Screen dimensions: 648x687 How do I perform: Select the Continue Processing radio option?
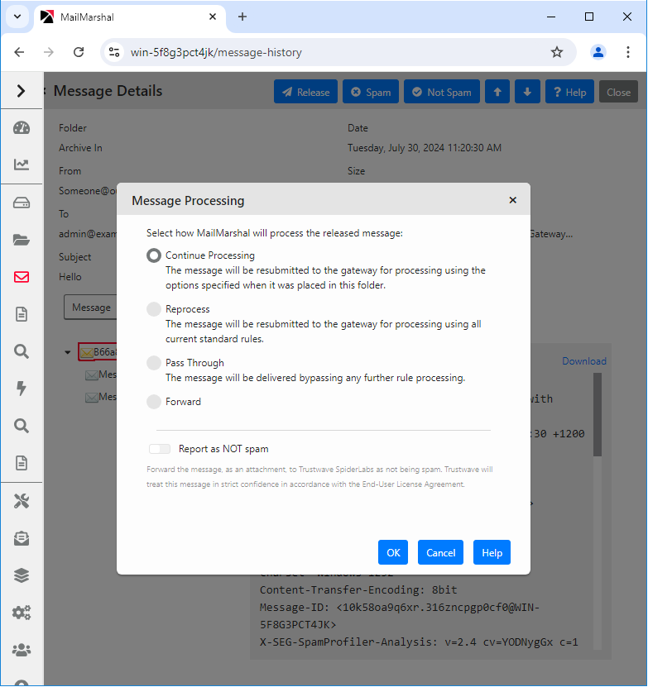click(x=154, y=255)
